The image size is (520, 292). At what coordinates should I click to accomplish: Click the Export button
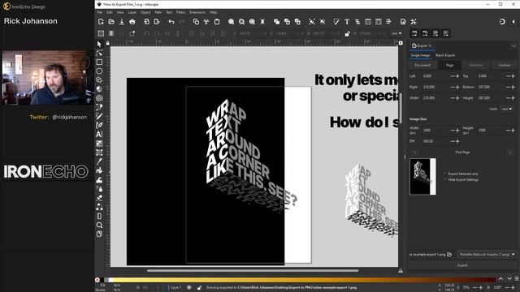pos(462,265)
